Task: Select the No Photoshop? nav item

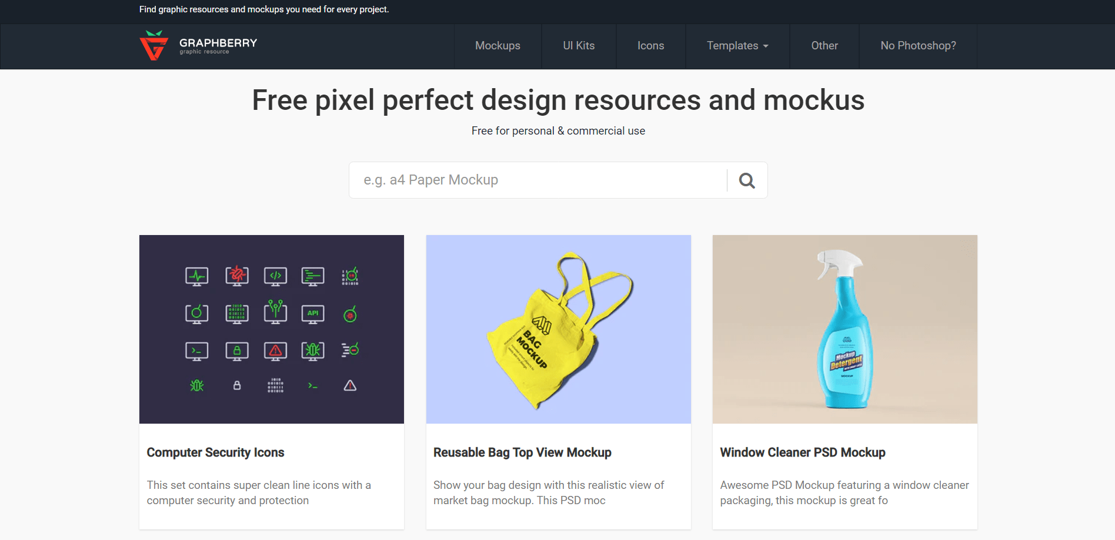Action: (x=917, y=46)
